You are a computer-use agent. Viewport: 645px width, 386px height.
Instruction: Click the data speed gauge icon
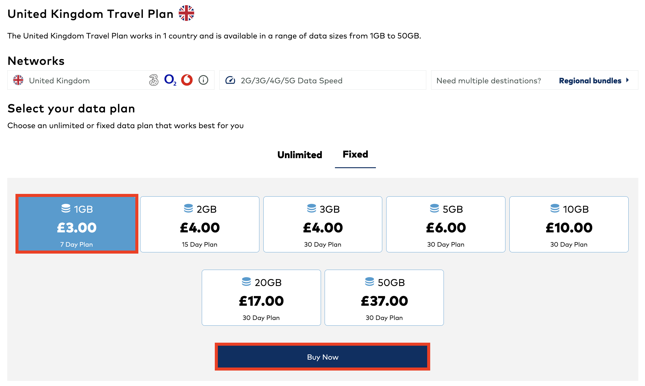click(x=230, y=80)
